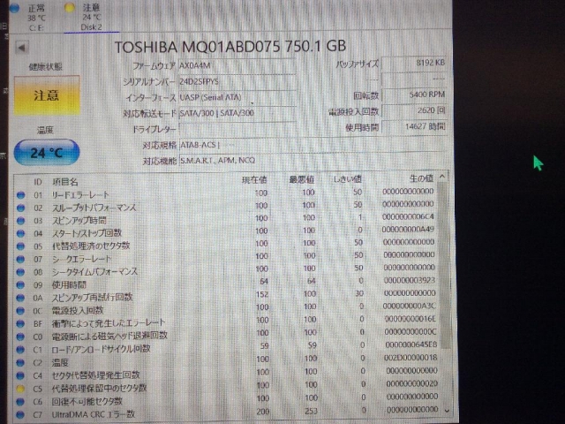Click the yellow caution icon for ID C5
565x424 pixels.
[21, 389]
